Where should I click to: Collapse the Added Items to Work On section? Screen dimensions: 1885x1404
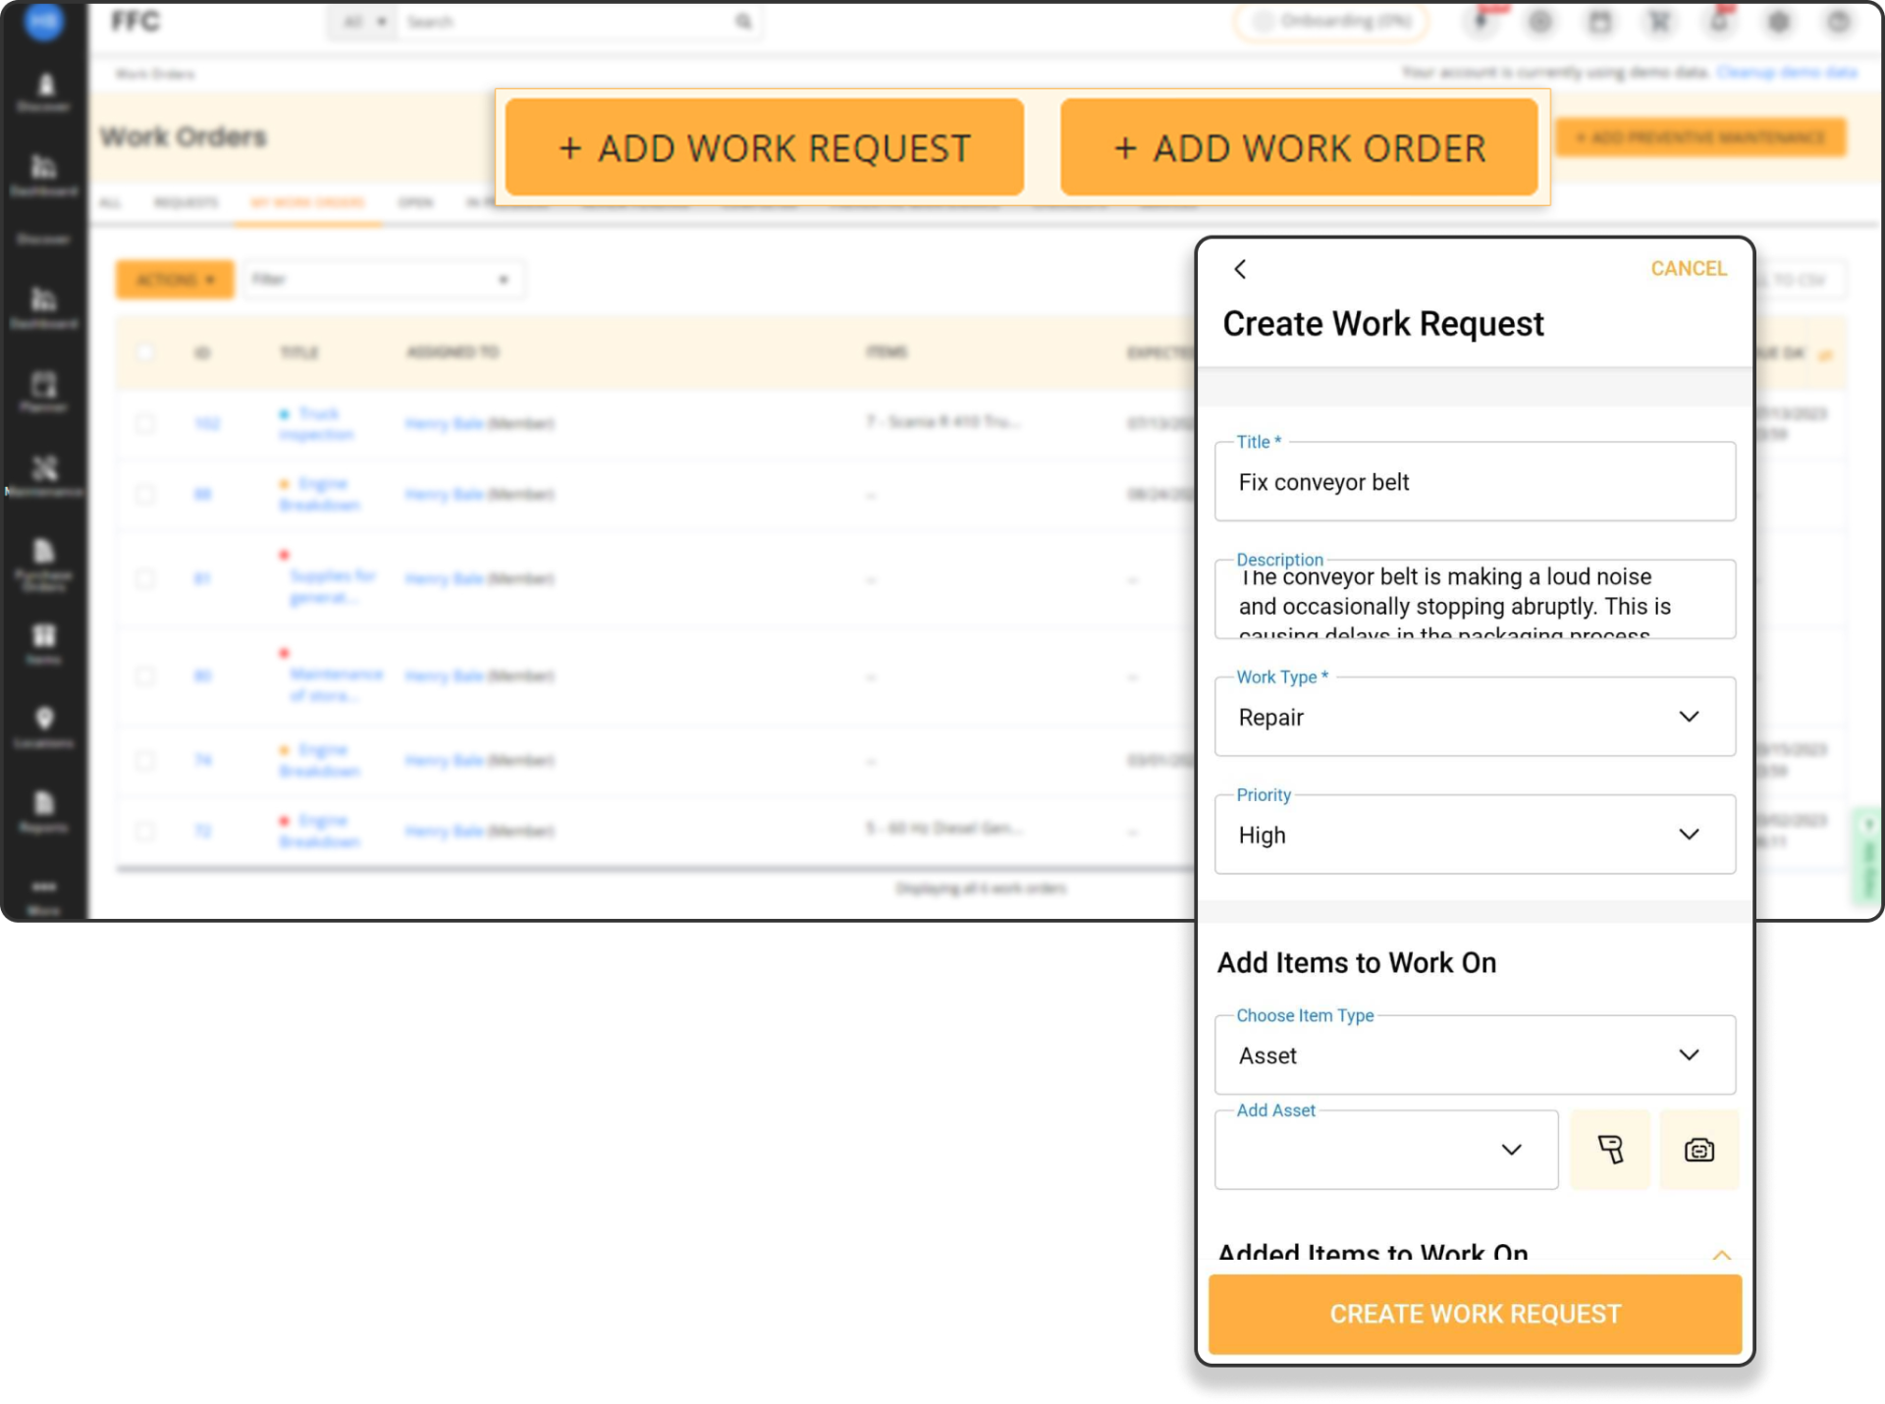(1721, 1255)
